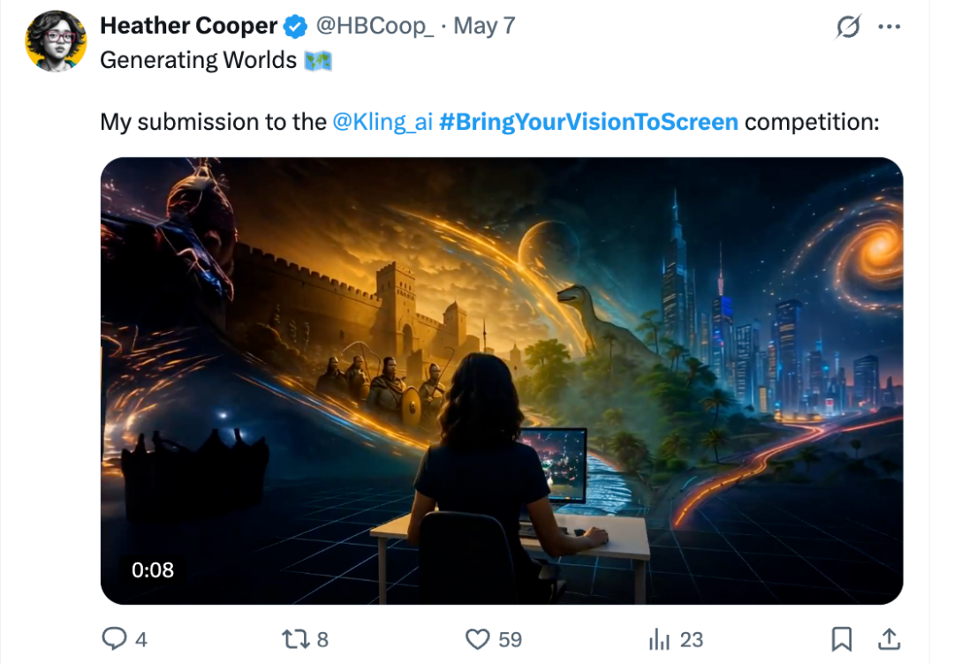
Task: Click the reposts count of 8
Action: coord(322,639)
